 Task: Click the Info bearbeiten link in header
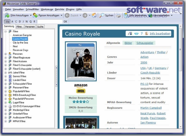(x=160, y=34)
